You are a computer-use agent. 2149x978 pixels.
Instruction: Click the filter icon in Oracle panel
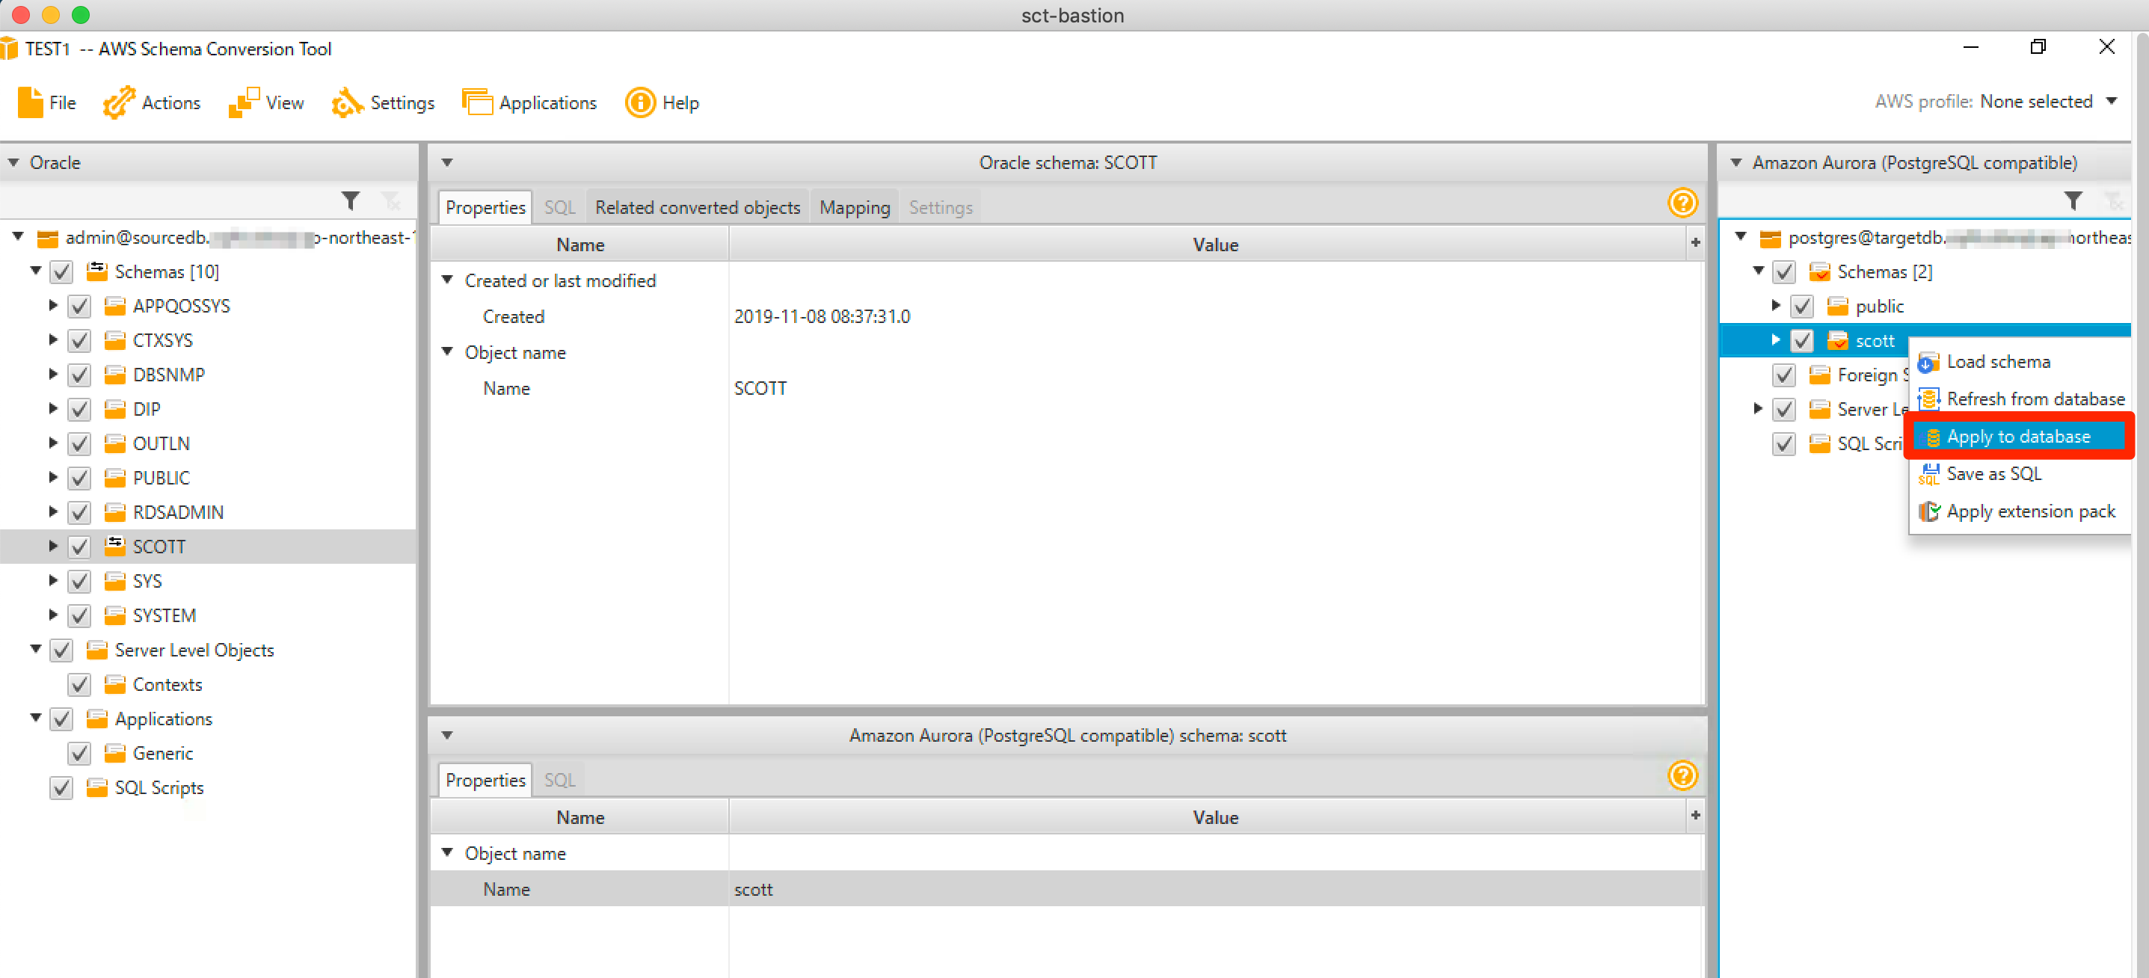pos(351,200)
